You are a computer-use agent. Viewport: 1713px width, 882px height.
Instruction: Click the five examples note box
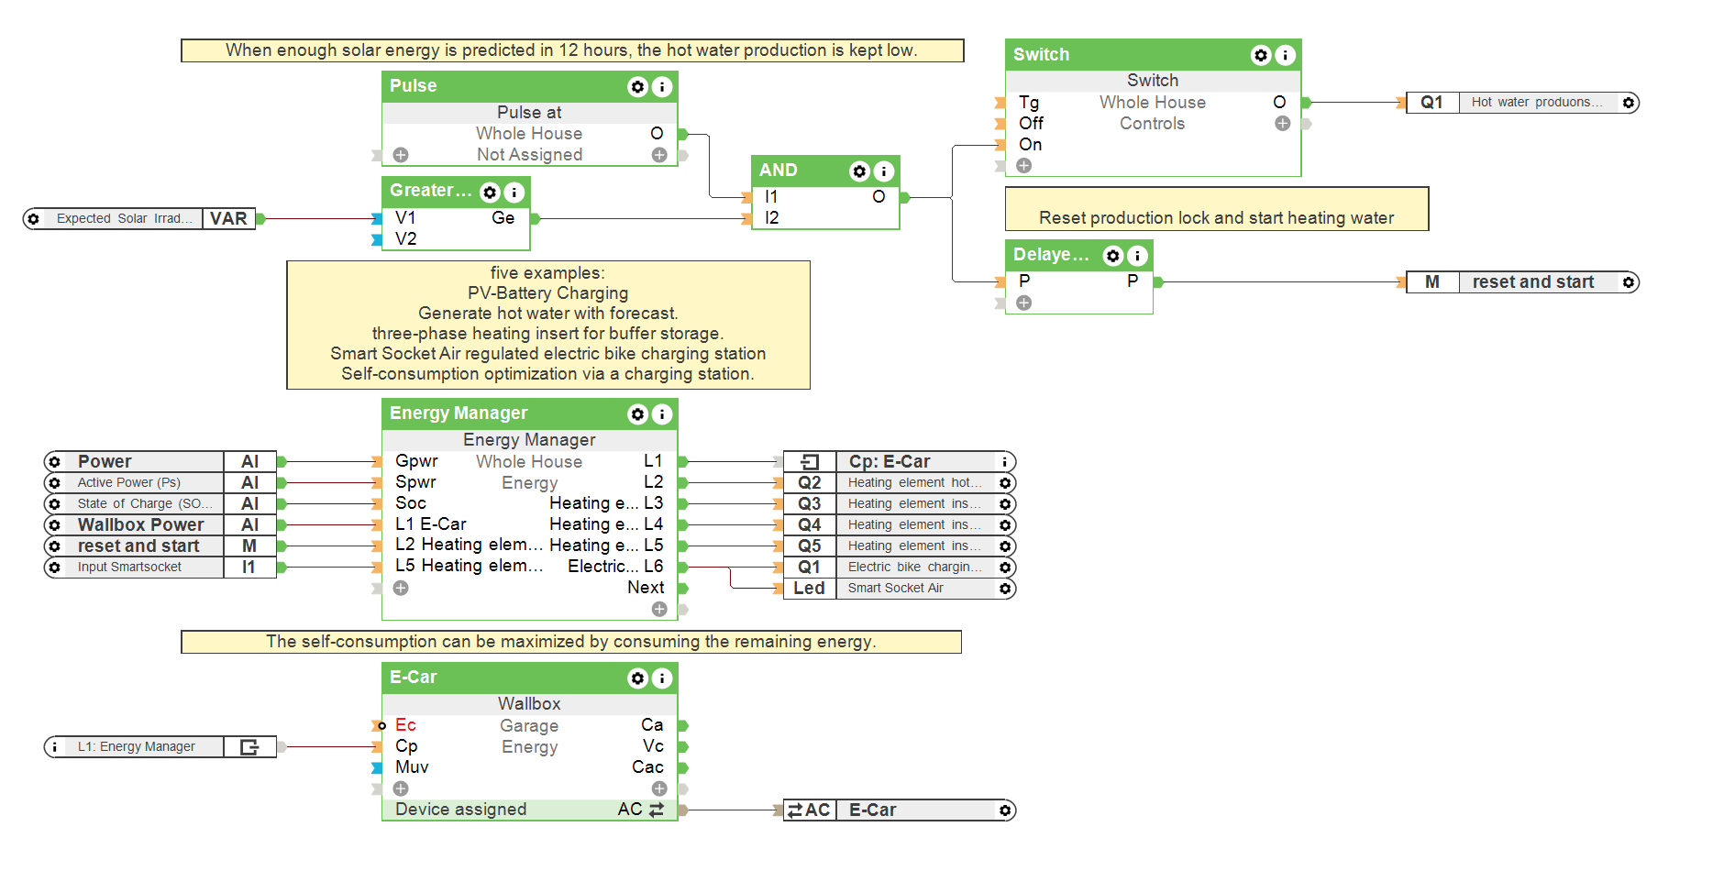(x=547, y=325)
